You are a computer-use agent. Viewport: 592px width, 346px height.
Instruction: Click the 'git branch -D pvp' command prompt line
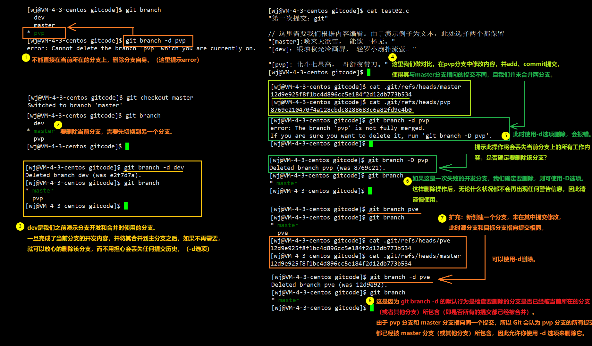point(349,160)
